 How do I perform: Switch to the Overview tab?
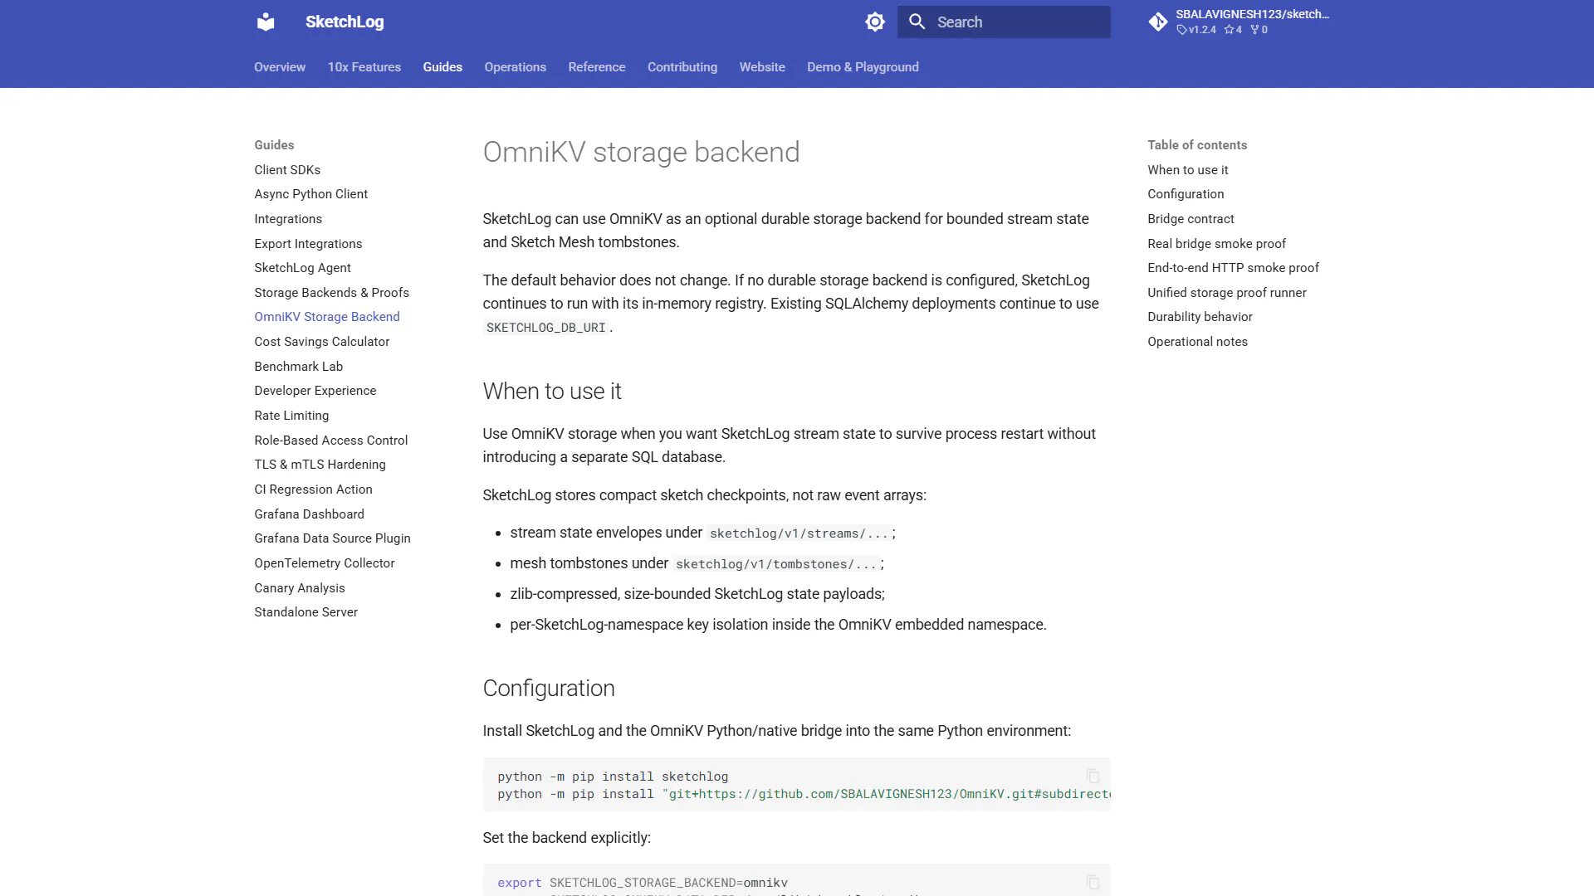[280, 67]
